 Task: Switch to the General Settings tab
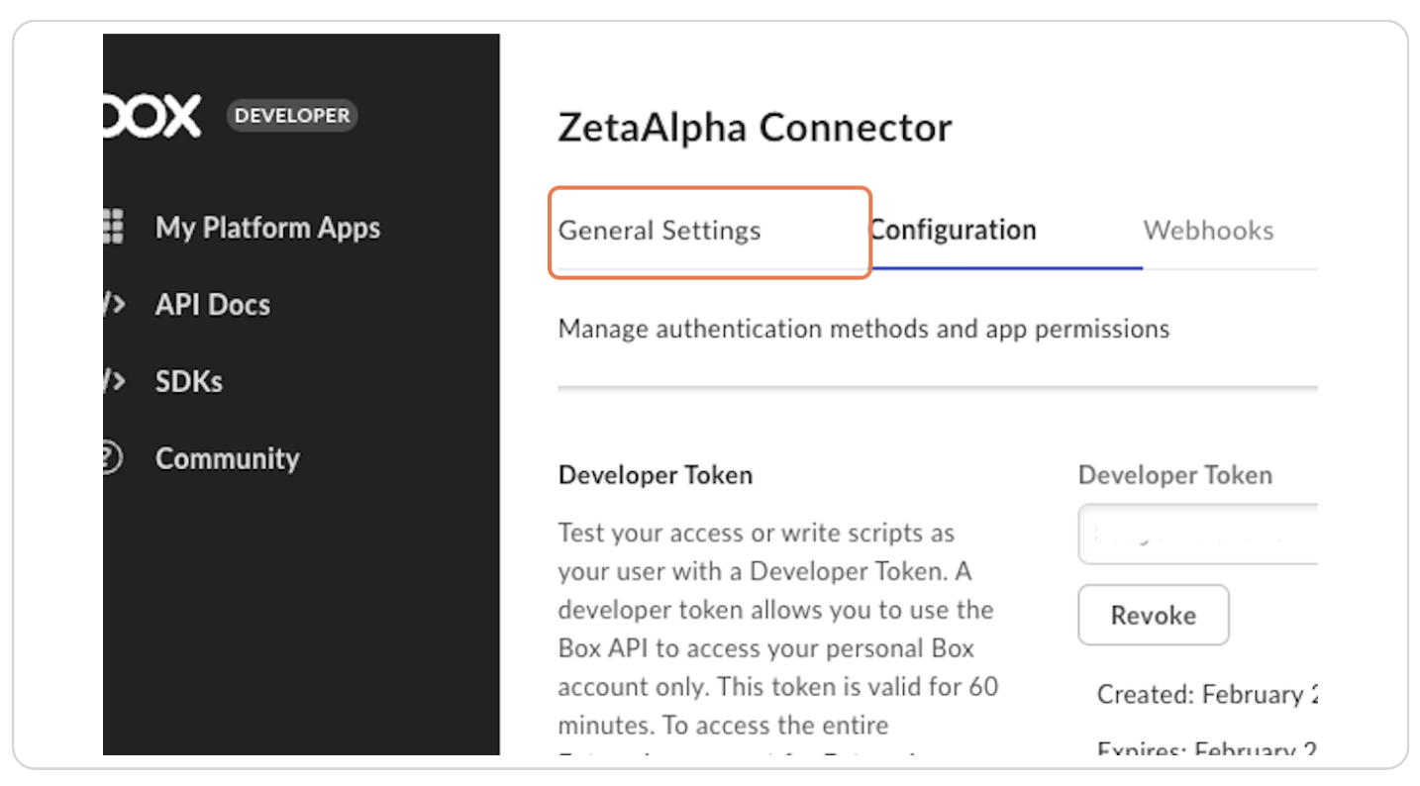click(x=659, y=231)
